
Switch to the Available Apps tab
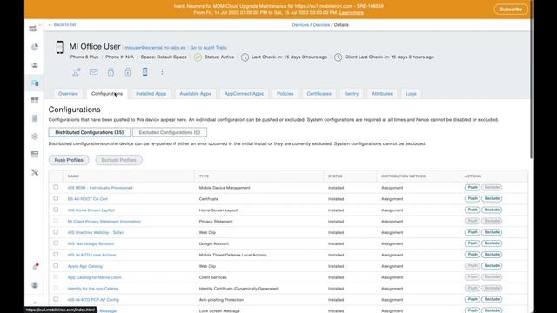(x=195, y=94)
